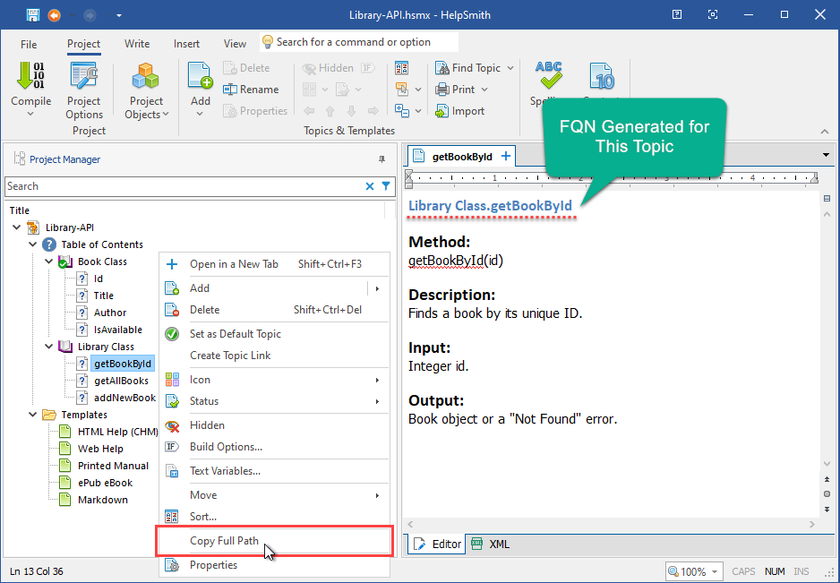The height and width of the screenshot is (583, 840).
Task: Click the NUM indicator in the status bar
Action: click(x=775, y=571)
